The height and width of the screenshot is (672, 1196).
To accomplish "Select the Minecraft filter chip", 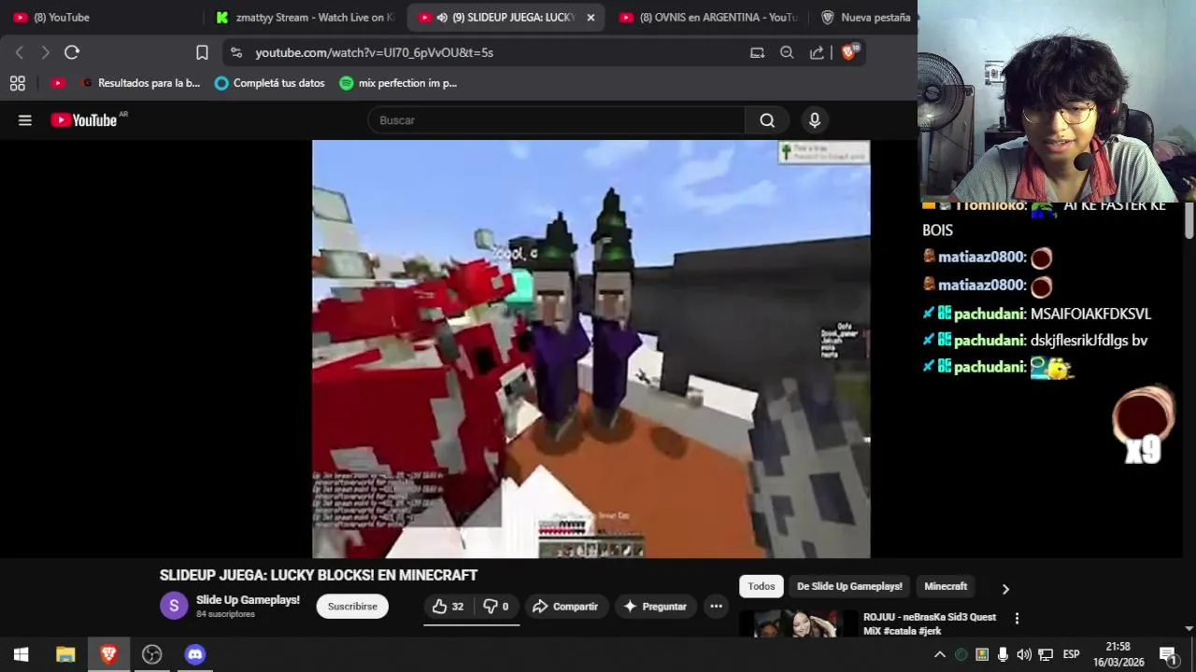I will pyautogui.click(x=946, y=586).
